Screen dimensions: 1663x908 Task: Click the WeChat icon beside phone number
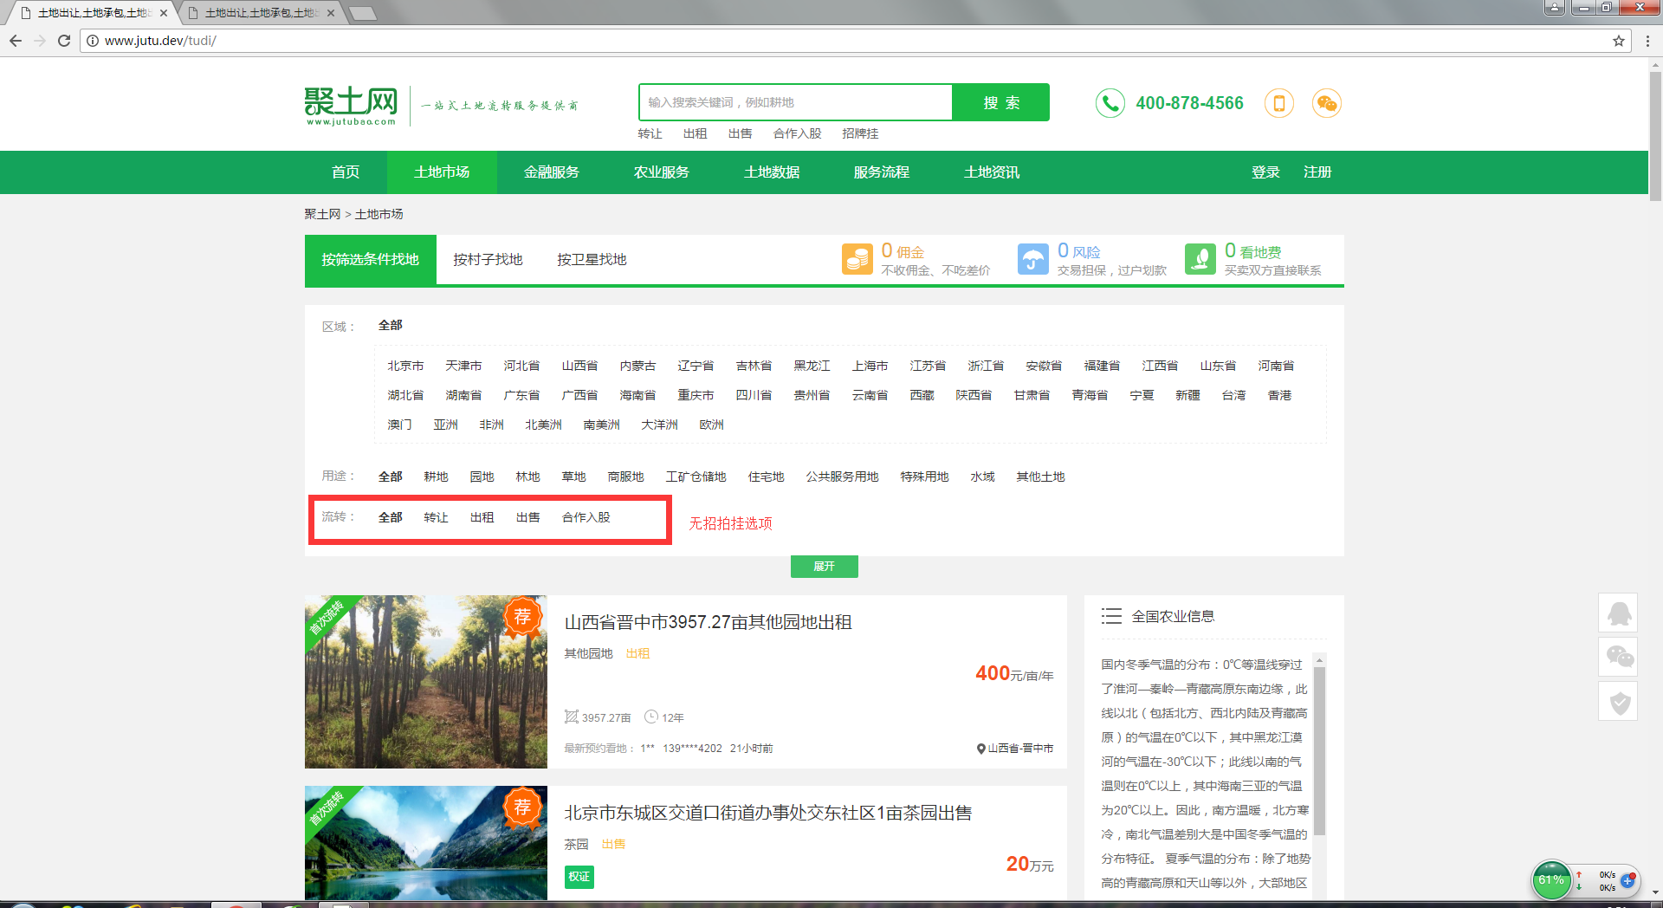coord(1326,103)
